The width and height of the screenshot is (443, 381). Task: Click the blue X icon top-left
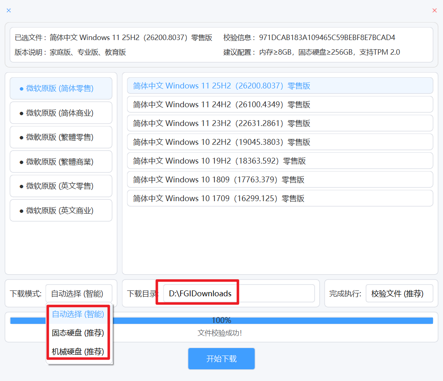point(8,10)
